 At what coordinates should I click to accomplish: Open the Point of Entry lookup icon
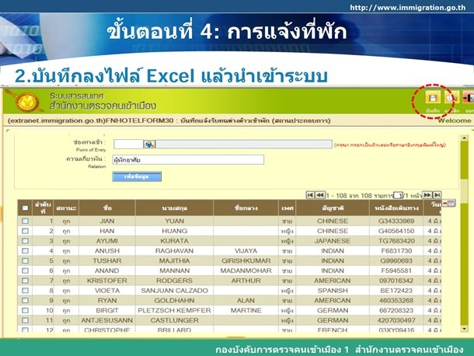(150, 144)
